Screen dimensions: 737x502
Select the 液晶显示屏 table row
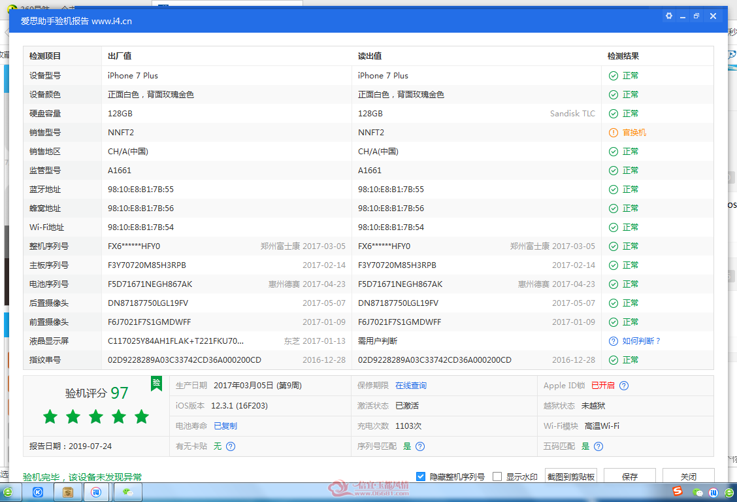(368, 341)
